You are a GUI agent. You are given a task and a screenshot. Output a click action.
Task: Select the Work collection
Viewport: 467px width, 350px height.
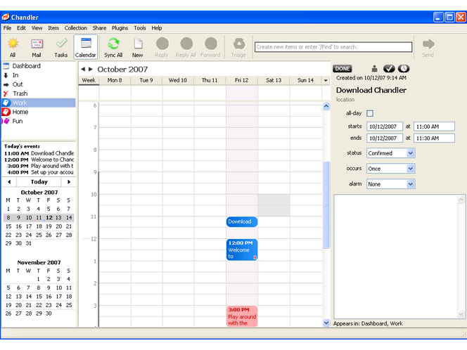pyautogui.click(x=39, y=103)
